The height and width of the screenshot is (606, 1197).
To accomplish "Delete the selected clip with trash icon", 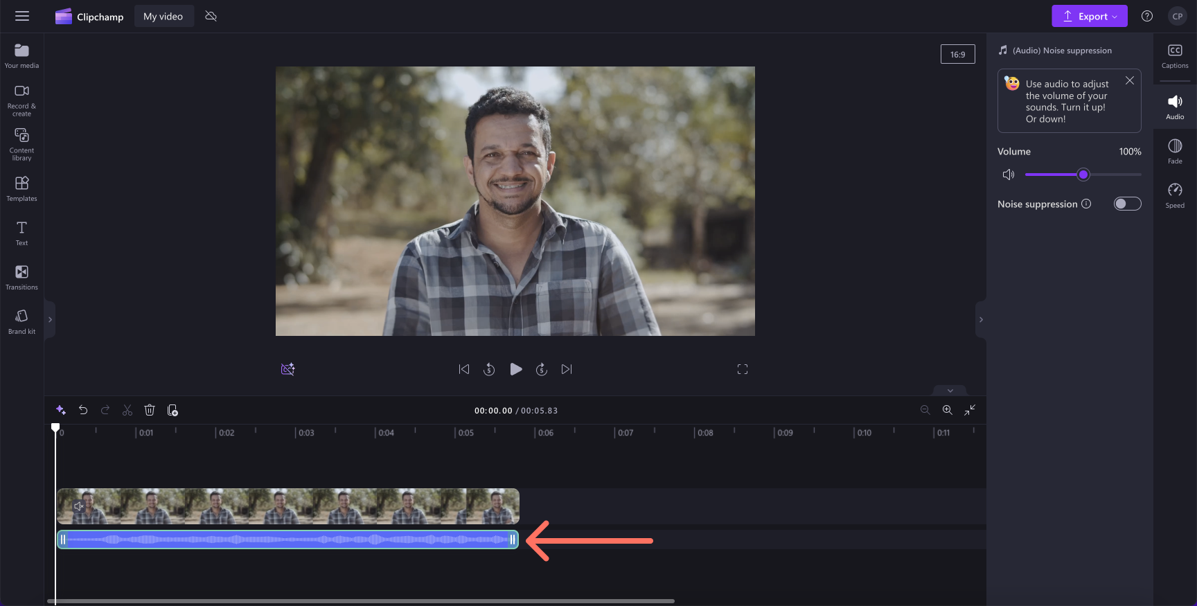I will [x=150, y=410].
